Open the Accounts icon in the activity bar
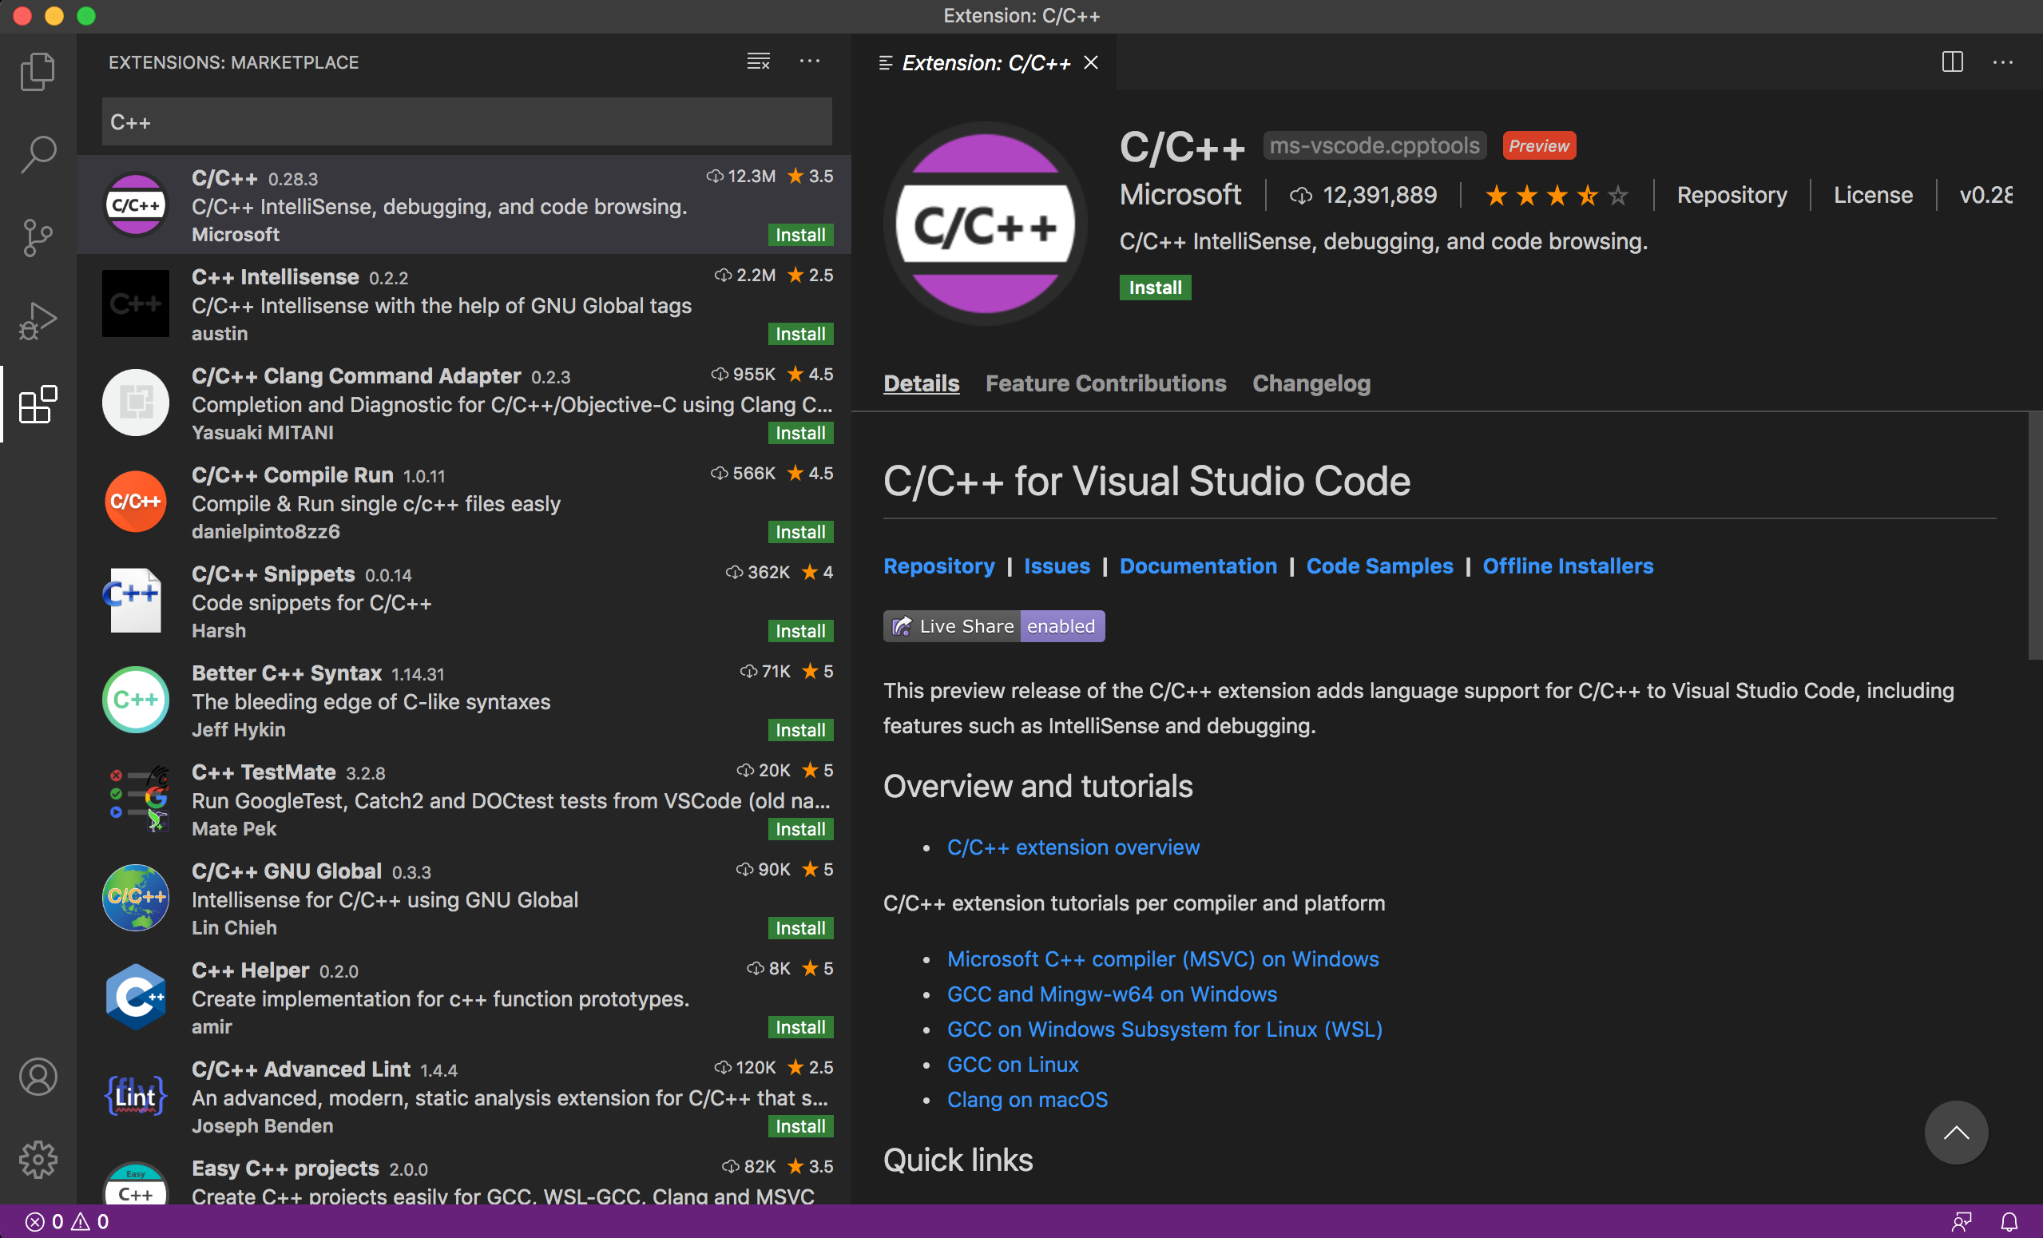 [38, 1077]
